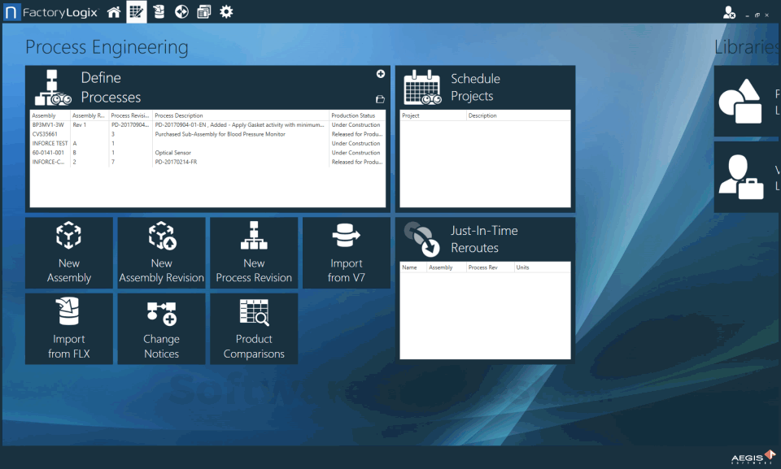Open the reports module icon

click(x=204, y=11)
